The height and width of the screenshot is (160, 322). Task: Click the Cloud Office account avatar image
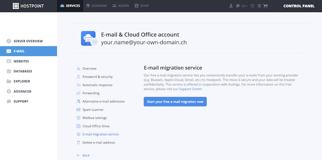click(89, 39)
